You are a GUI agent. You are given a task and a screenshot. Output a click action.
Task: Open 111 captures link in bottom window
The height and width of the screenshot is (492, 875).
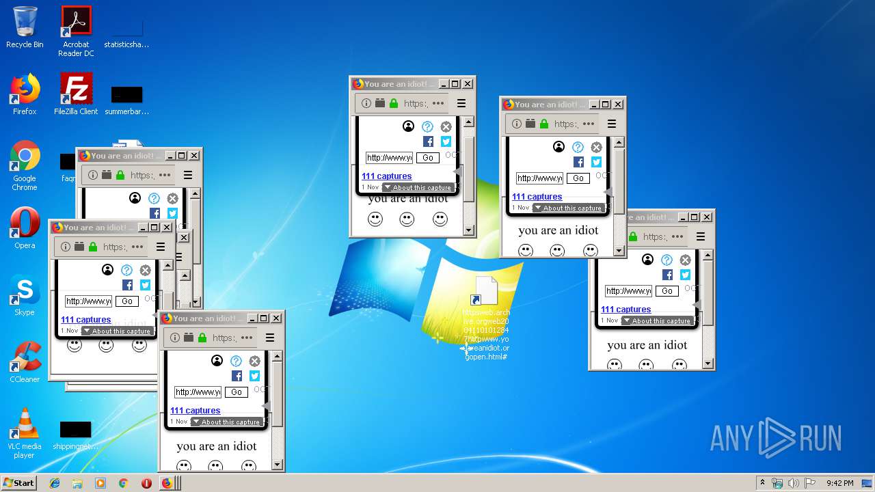(195, 411)
